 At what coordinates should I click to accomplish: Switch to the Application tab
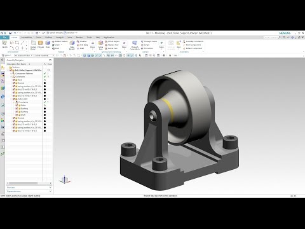coord(109,38)
